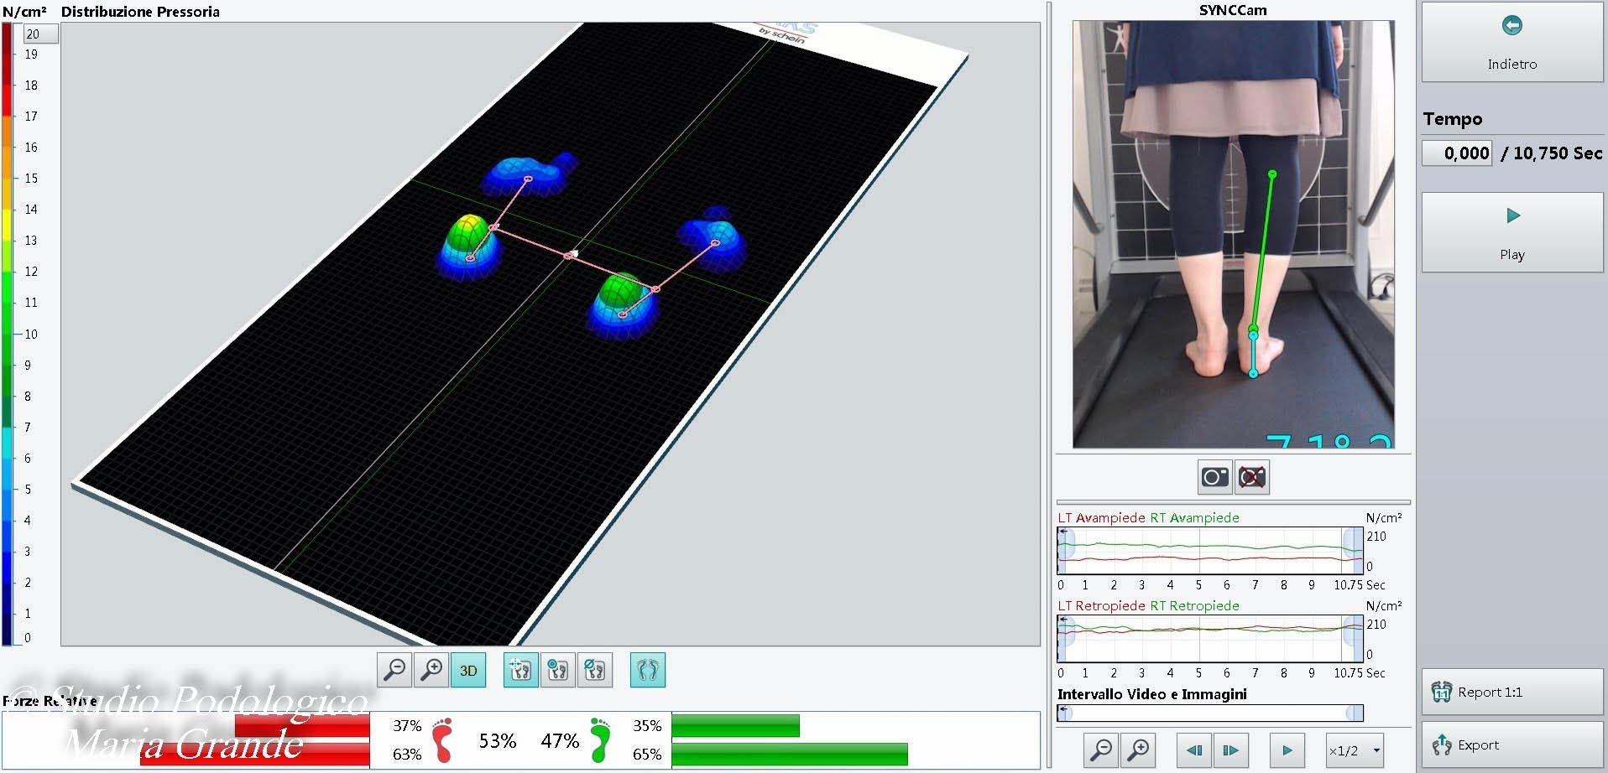The image size is (1608, 773).
Task: Toggle the feet average (Ø) display
Action: coord(595,670)
